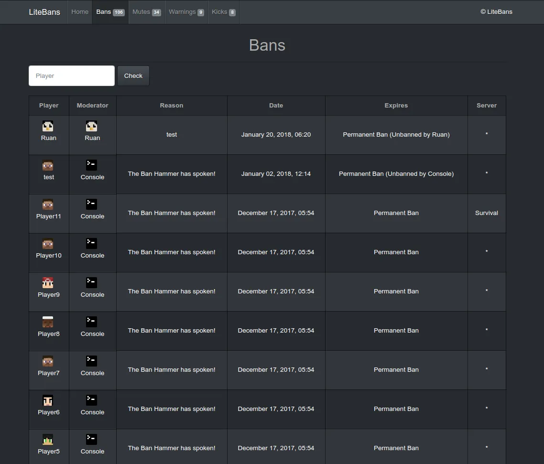This screenshot has height=464, width=544.
Task: Click Ruan's penguin avatar in Player column
Action: pos(48,126)
